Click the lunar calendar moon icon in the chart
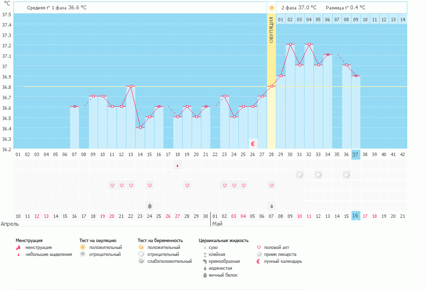 tap(253, 143)
